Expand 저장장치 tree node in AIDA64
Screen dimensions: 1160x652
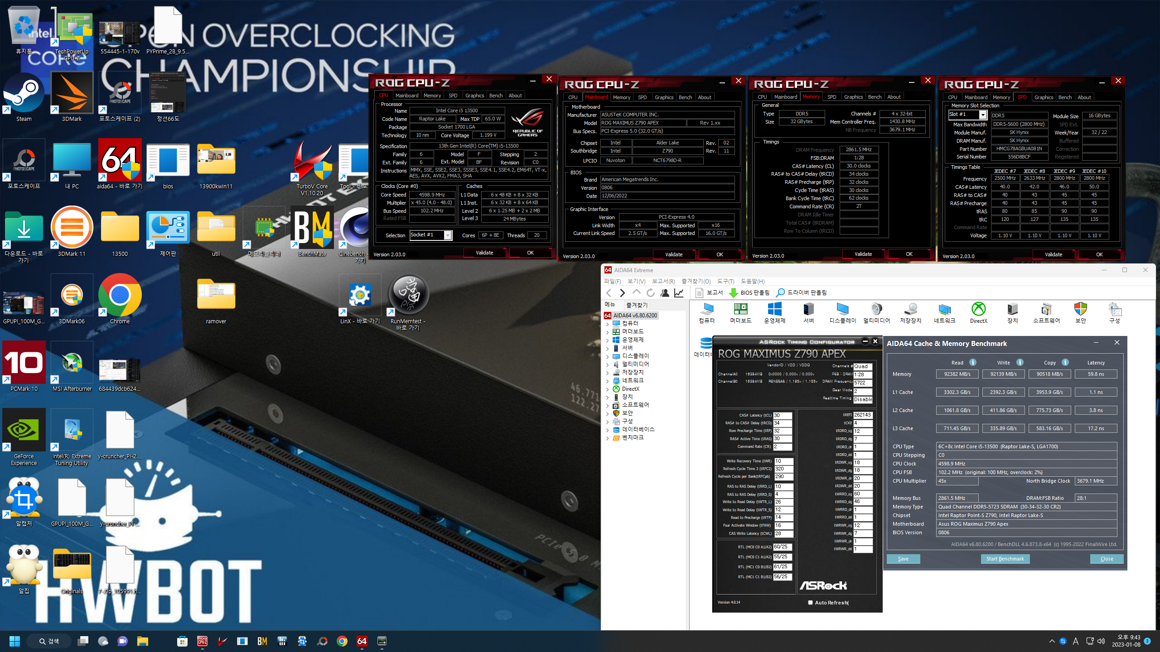point(608,373)
